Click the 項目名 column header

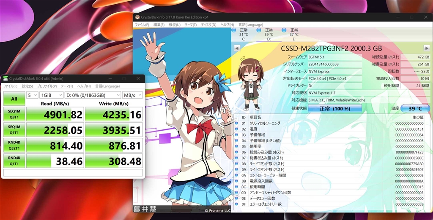tap(255, 117)
